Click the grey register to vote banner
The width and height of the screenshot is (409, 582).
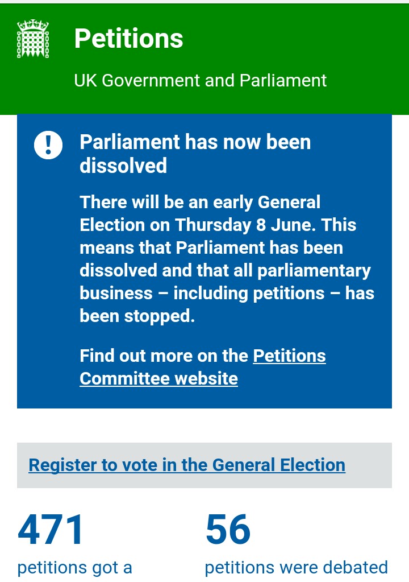204,465
